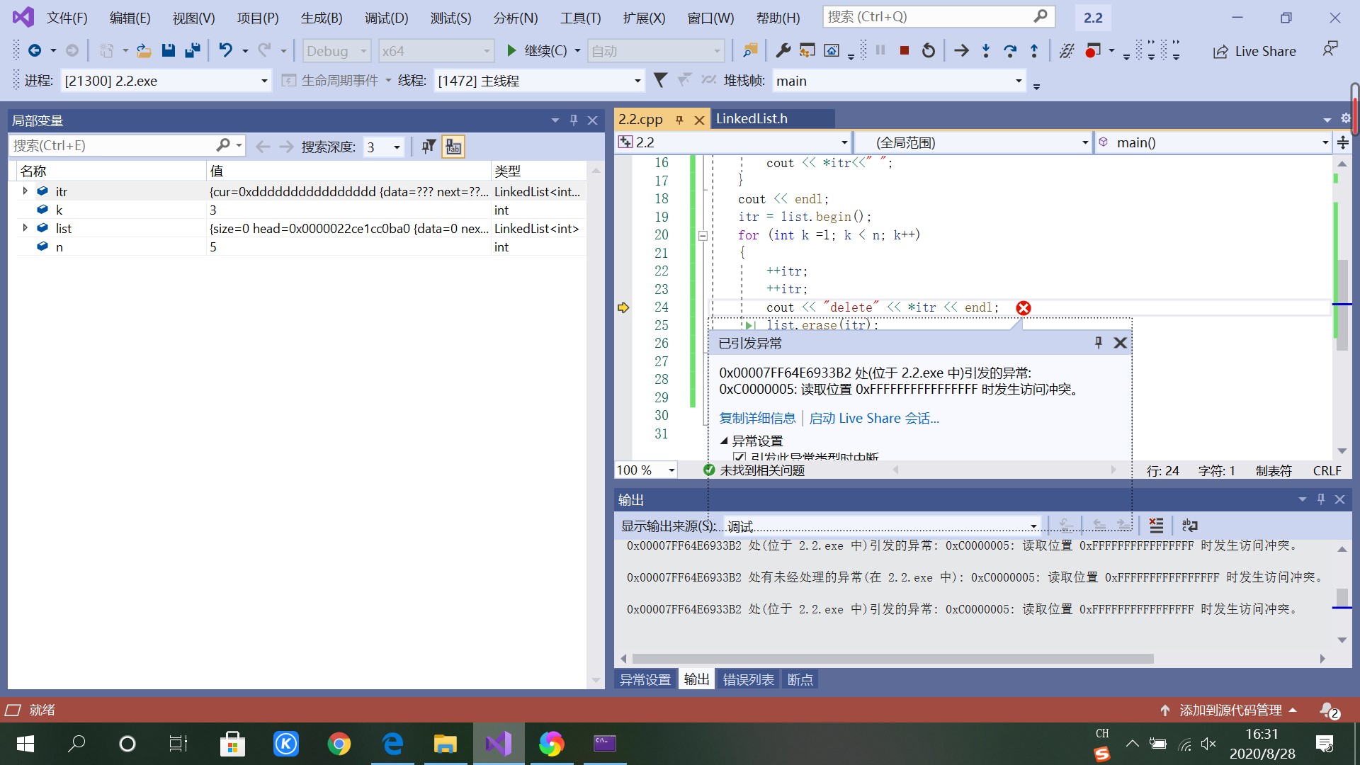Viewport: 1360px width, 765px height.
Task: Open the 文件(F) menu
Action: click(x=67, y=18)
